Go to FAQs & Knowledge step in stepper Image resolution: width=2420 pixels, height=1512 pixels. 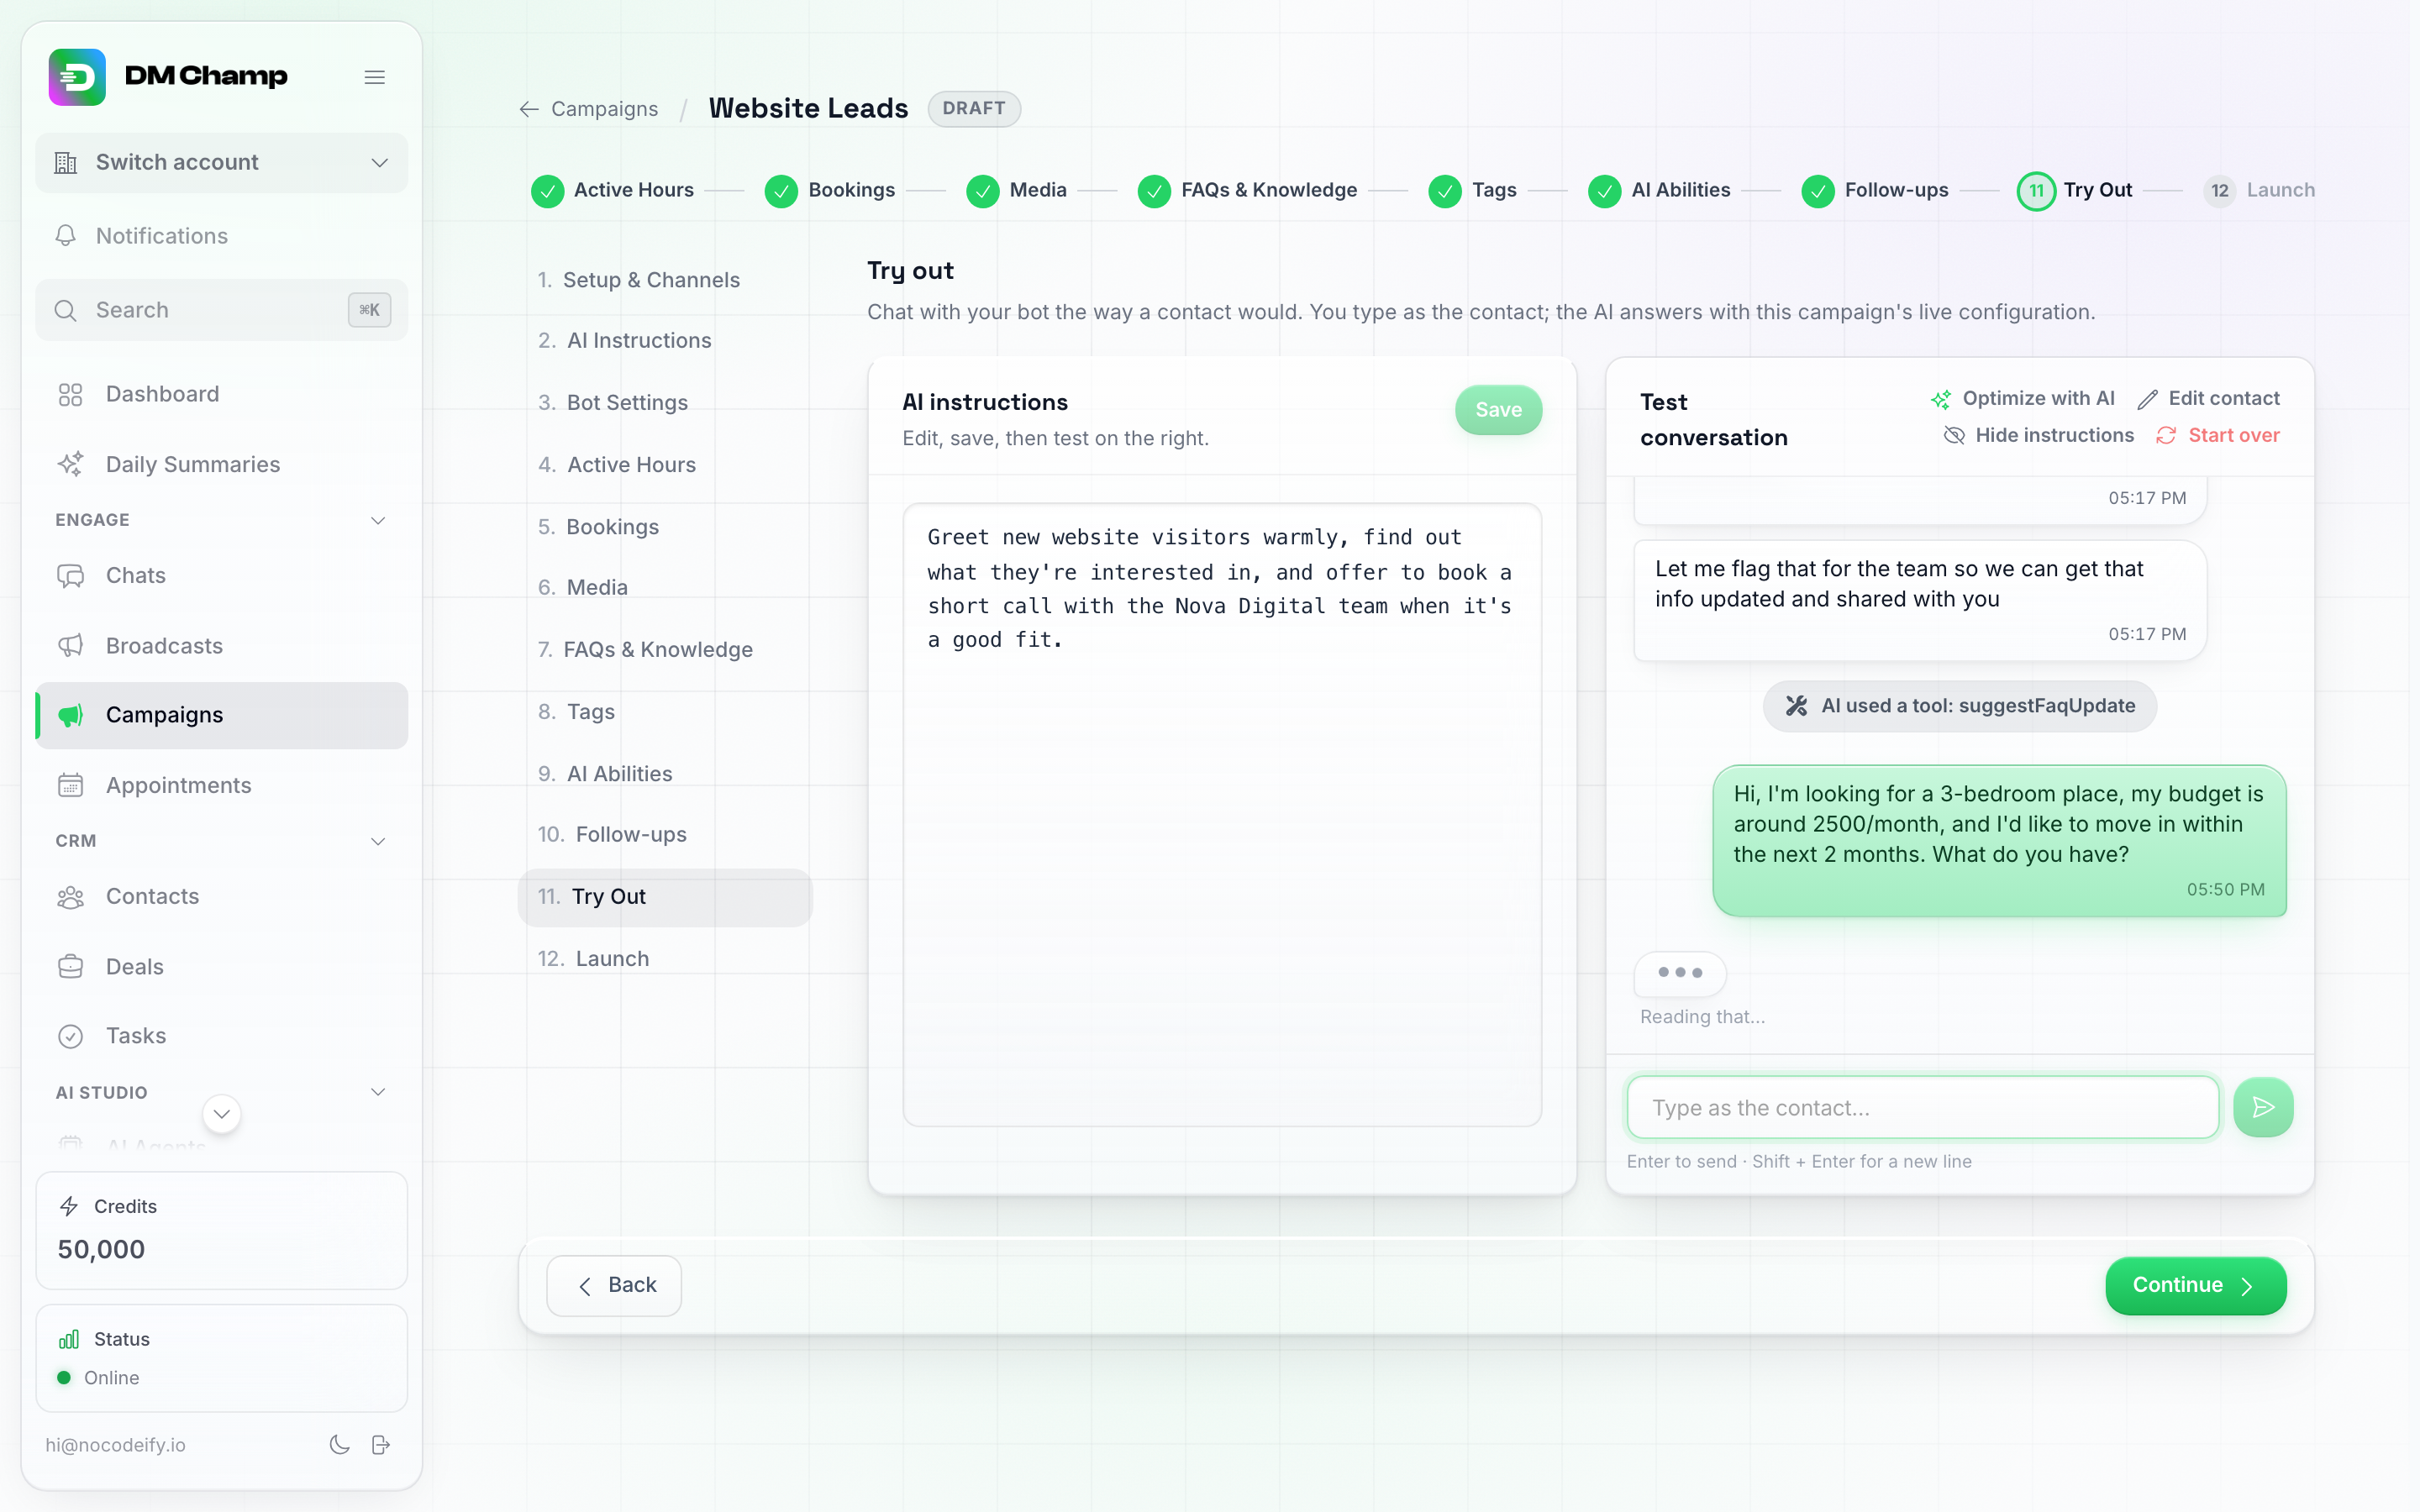pyautogui.click(x=1247, y=190)
